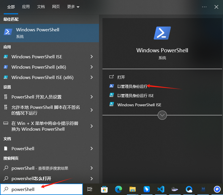Viewport: 223px width, 195px height.
Task: Expand Windows PowerShell (x86) result arrow
Action: coord(92,67)
